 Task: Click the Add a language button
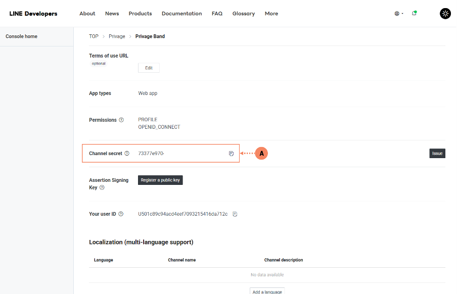click(x=267, y=291)
